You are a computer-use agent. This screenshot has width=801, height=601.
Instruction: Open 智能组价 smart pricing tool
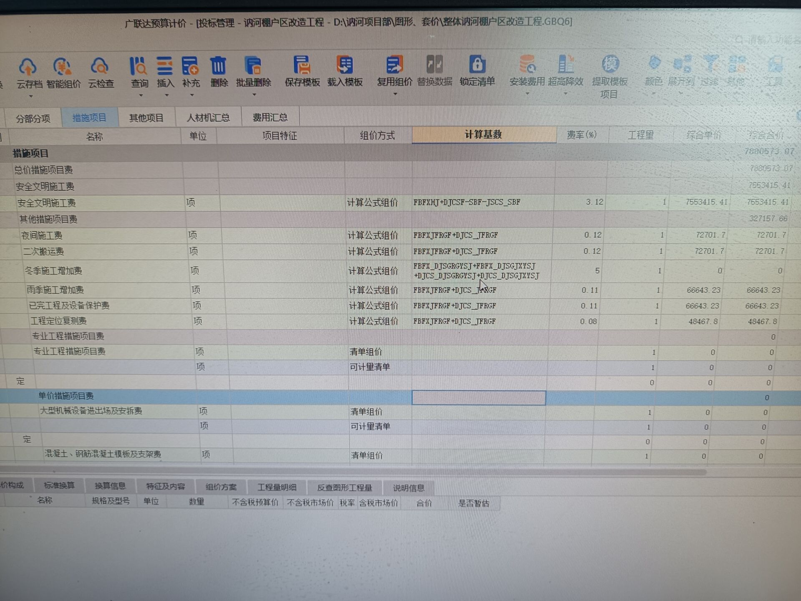coord(63,67)
